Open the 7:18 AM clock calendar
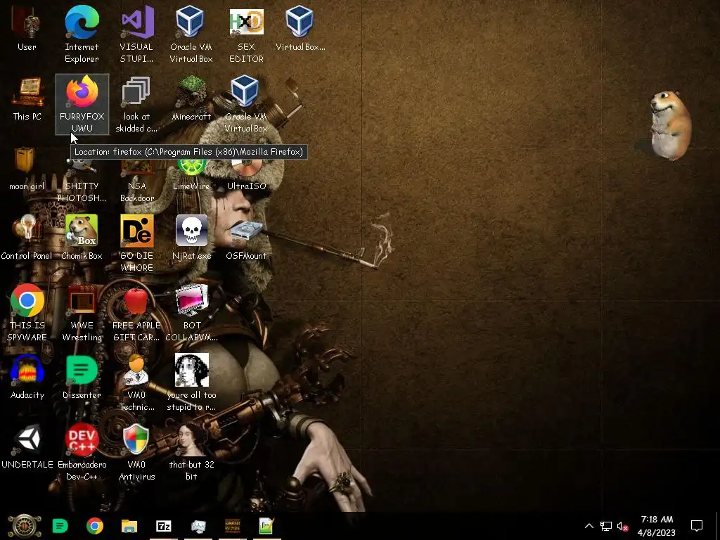The width and height of the screenshot is (720, 540). (x=657, y=526)
